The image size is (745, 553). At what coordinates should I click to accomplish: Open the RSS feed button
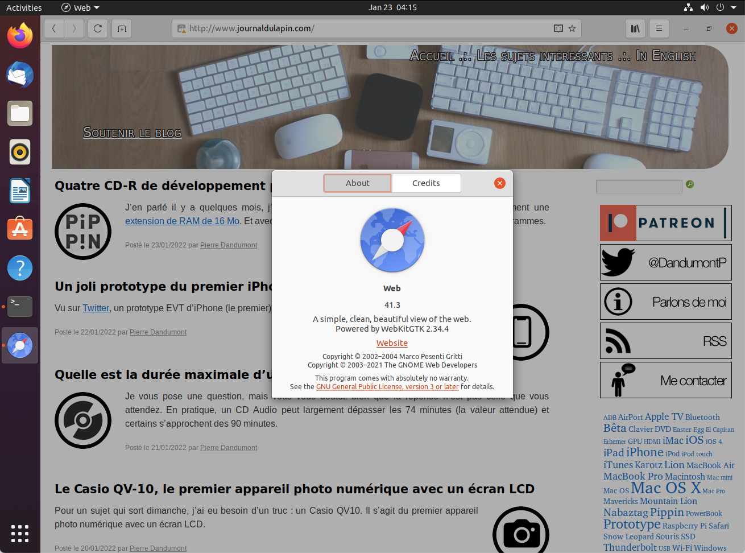point(666,341)
